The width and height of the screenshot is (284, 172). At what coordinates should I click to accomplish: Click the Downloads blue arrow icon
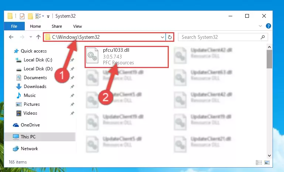click(19, 87)
